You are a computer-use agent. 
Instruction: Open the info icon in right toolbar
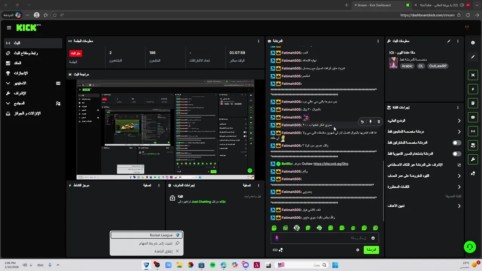click(473, 43)
